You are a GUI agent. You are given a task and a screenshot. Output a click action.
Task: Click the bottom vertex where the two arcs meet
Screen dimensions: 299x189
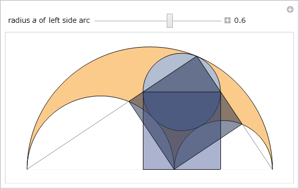pyautogui.click(x=174, y=169)
